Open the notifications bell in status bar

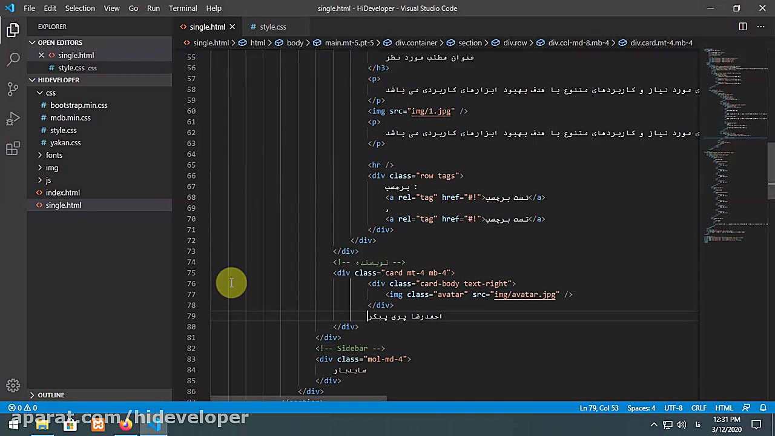click(763, 408)
